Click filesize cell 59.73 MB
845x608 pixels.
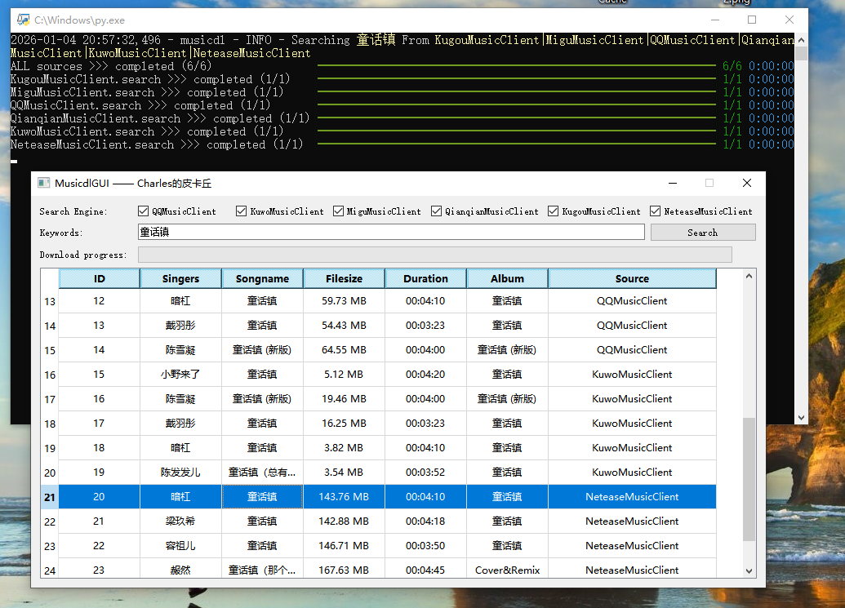[344, 301]
